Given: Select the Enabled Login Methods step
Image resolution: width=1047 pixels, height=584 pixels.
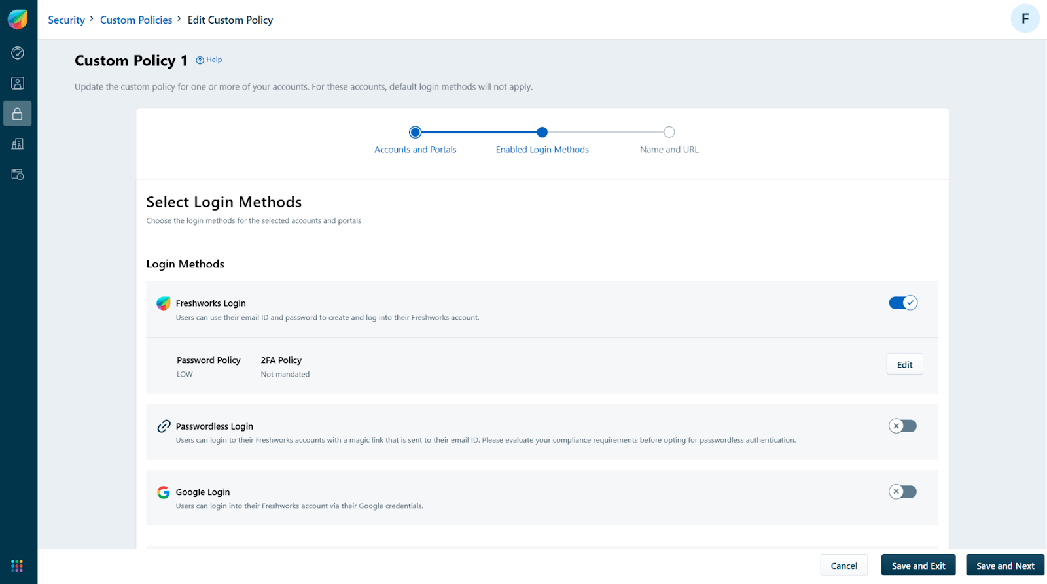Looking at the screenshot, I should (x=542, y=150).
